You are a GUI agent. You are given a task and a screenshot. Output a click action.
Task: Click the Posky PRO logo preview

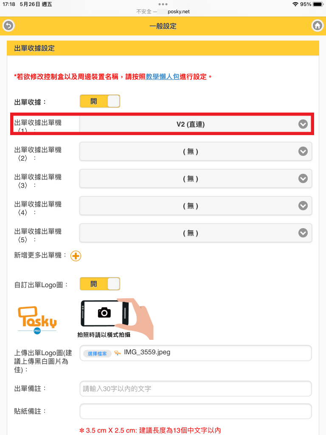(37, 320)
